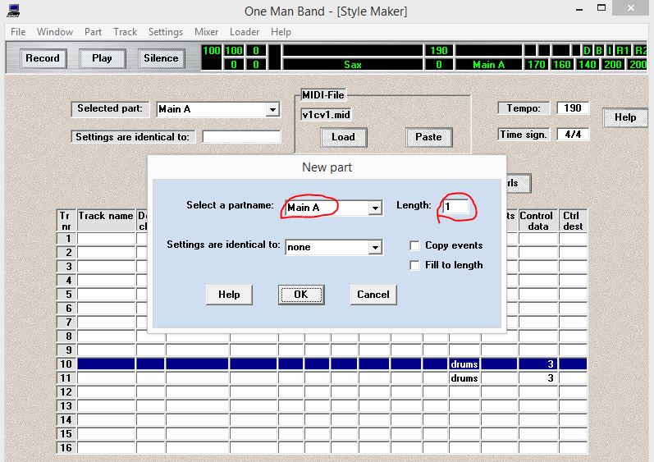Open the Track menu
Screen dimensions: 654x462
[125, 32]
